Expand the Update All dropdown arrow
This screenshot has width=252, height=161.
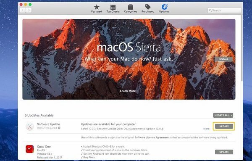[231, 115]
